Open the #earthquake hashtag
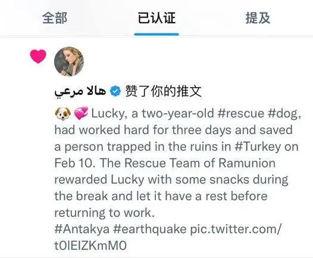The width and height of the screenshot is (313, 258). 150,229
